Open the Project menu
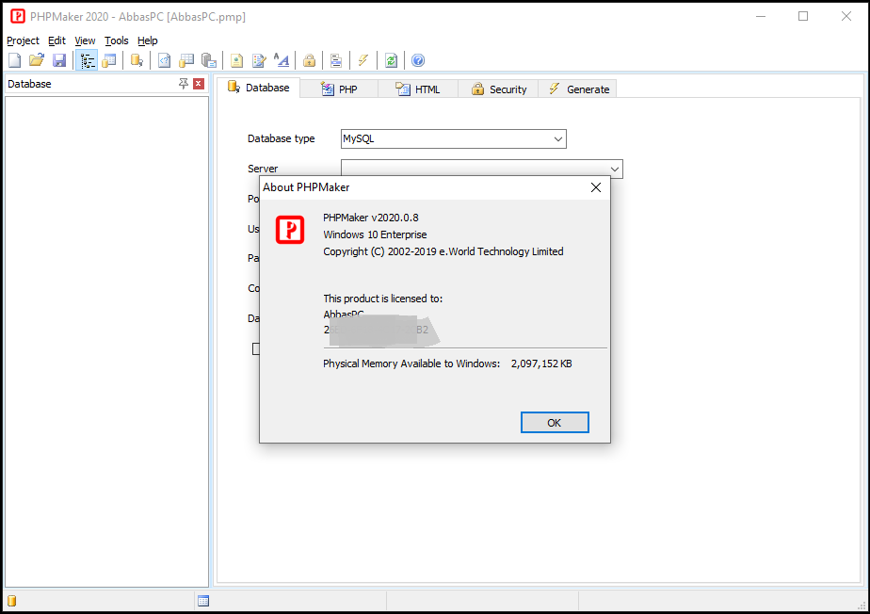This screenshot has width=870, height=614. point(23,40)
